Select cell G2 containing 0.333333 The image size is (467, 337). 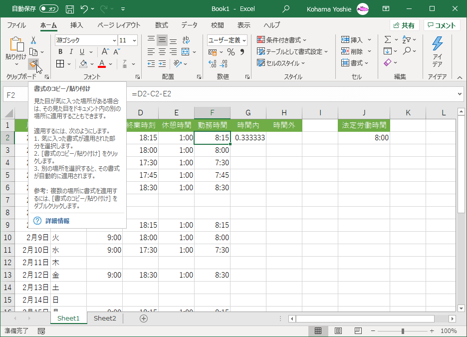(x=248, y=138)
